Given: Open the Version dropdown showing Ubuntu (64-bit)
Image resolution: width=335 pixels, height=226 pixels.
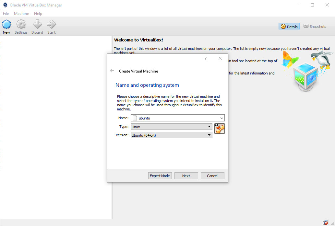Looking at the screenshot, I should 171,135.
